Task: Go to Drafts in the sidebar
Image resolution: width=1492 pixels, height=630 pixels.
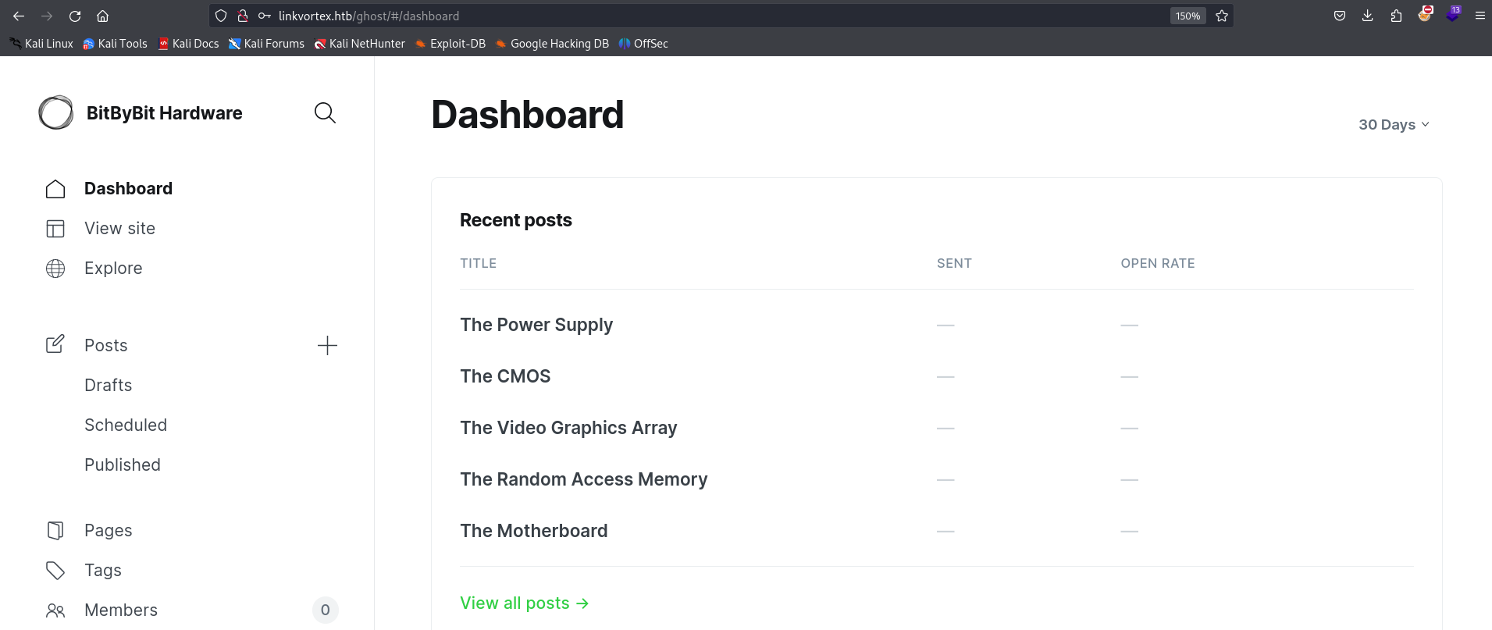Action: coord(108,386)
